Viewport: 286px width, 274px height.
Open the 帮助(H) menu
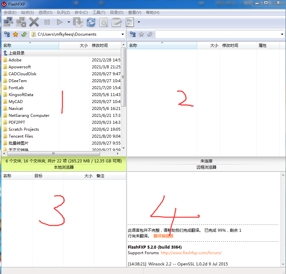point(153,13)
